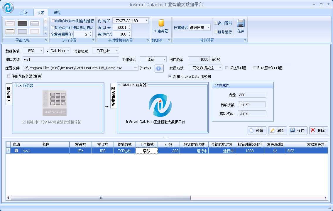Click the 编辑 pencil button

click(x=277, y=131)
